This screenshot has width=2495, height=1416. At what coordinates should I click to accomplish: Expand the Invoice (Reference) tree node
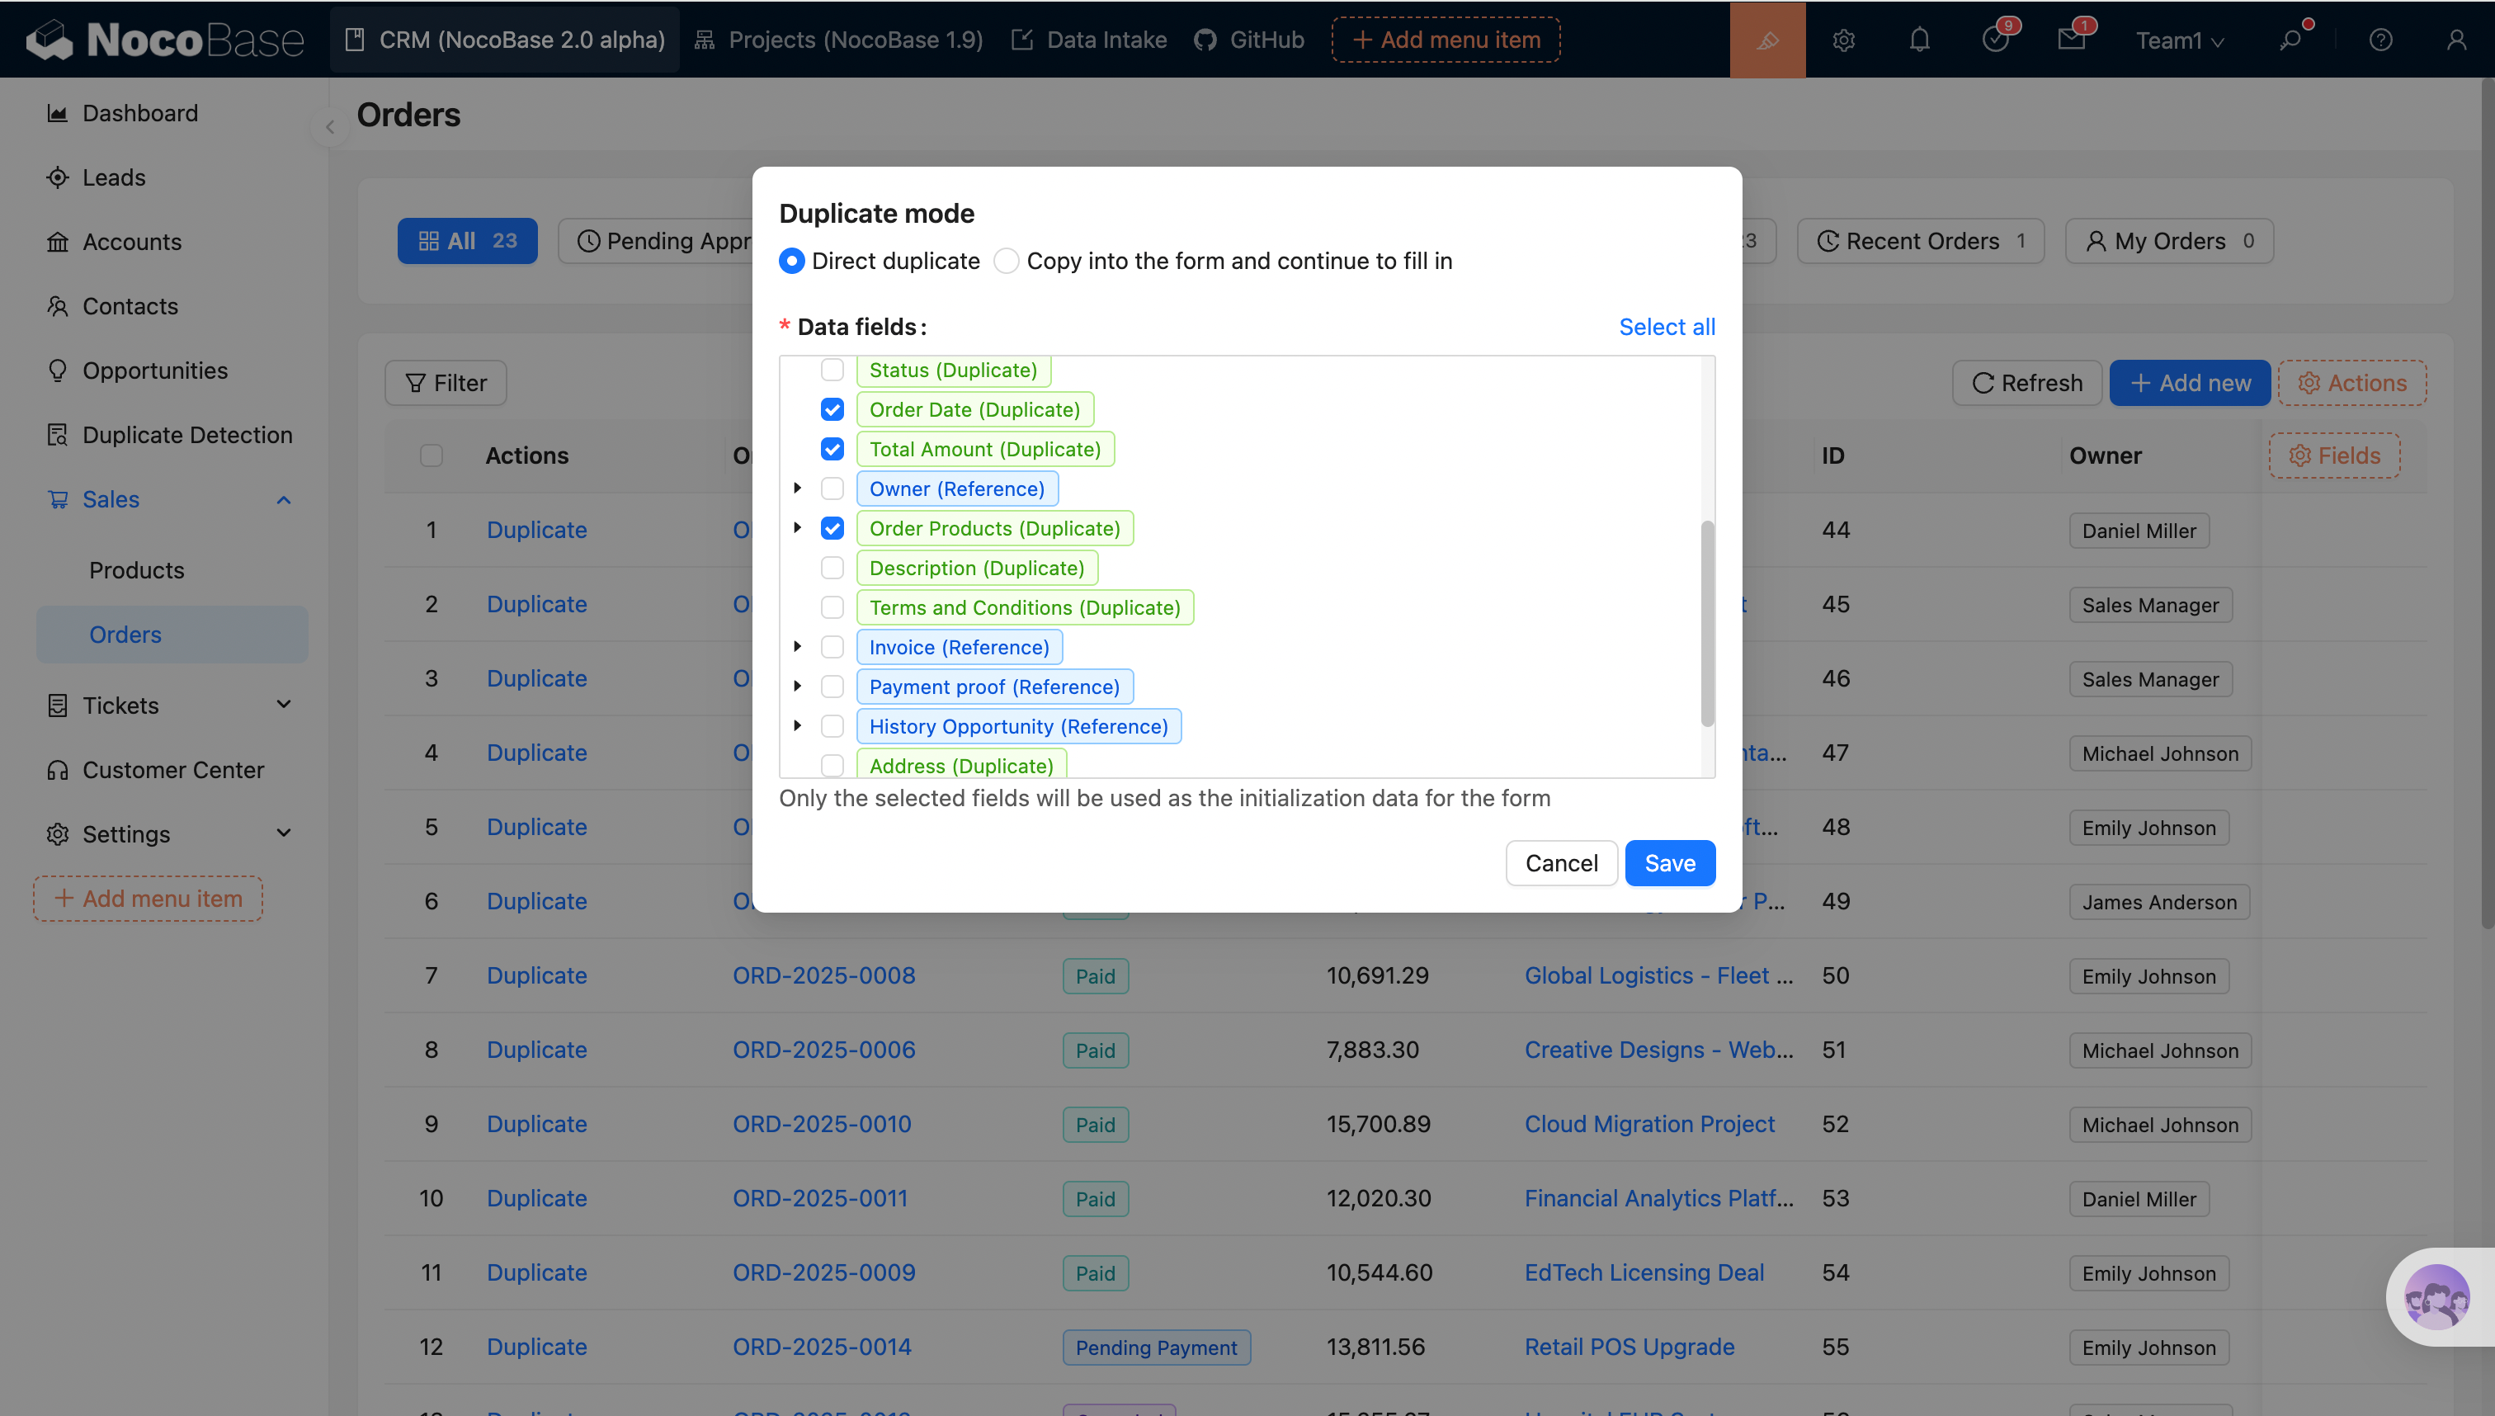[x=797, y=647]
